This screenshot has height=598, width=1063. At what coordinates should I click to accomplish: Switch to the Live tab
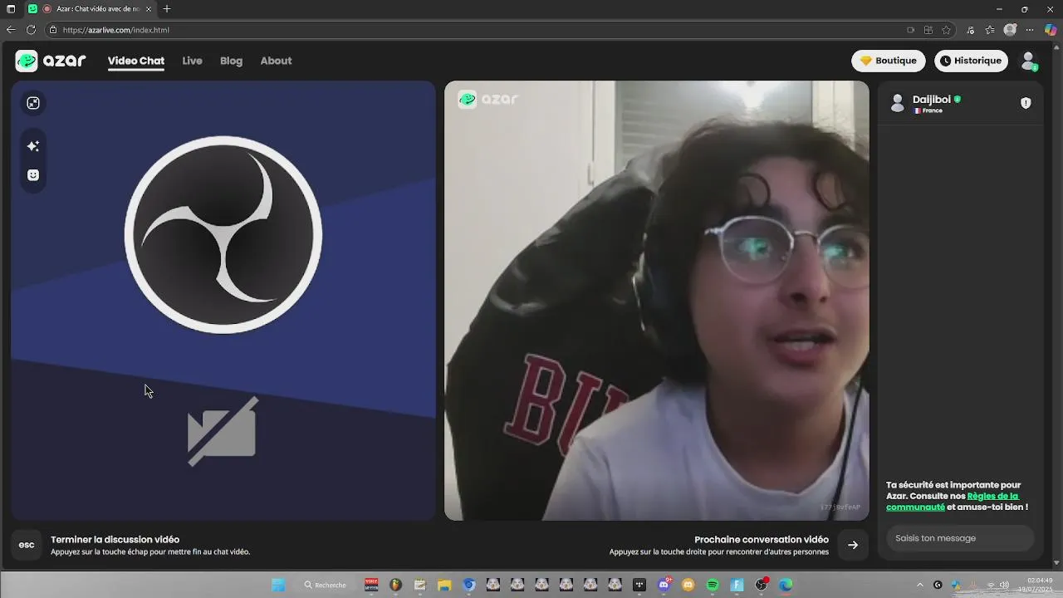click(192, 61)
